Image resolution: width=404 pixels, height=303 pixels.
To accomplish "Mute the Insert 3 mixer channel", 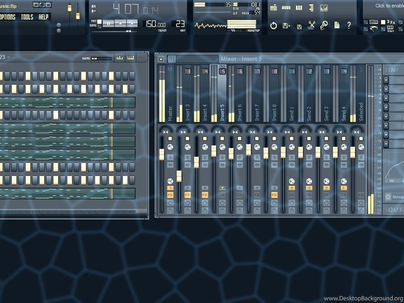I will click(x=187, y=138).
